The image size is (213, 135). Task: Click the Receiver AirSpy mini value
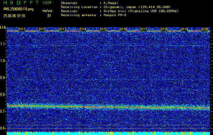click(141, 11)
